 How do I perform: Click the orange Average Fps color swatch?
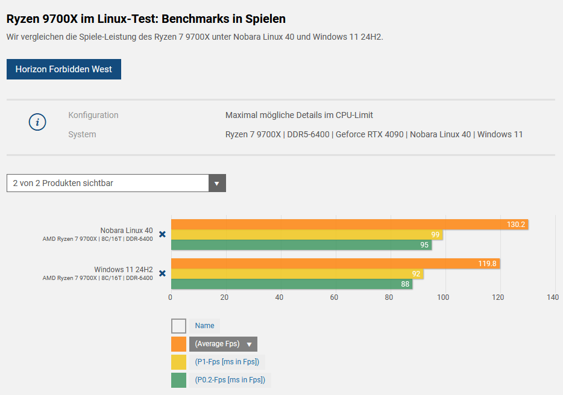[179, 344]
